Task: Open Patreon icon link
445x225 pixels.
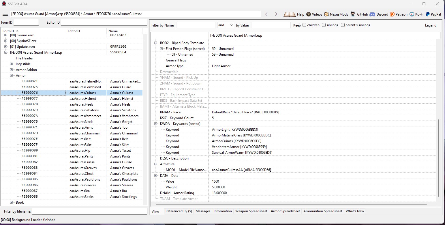Action: (392, 14)
